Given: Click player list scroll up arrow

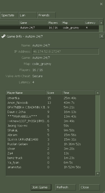Looking at the screenshot, I should click(98, 93).
